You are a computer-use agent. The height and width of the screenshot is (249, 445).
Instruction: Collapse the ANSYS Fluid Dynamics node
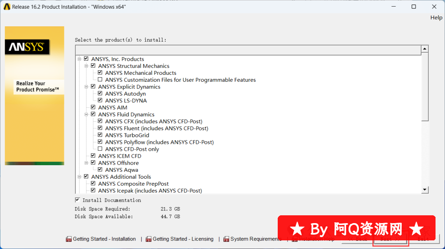(x=86, y=115)
